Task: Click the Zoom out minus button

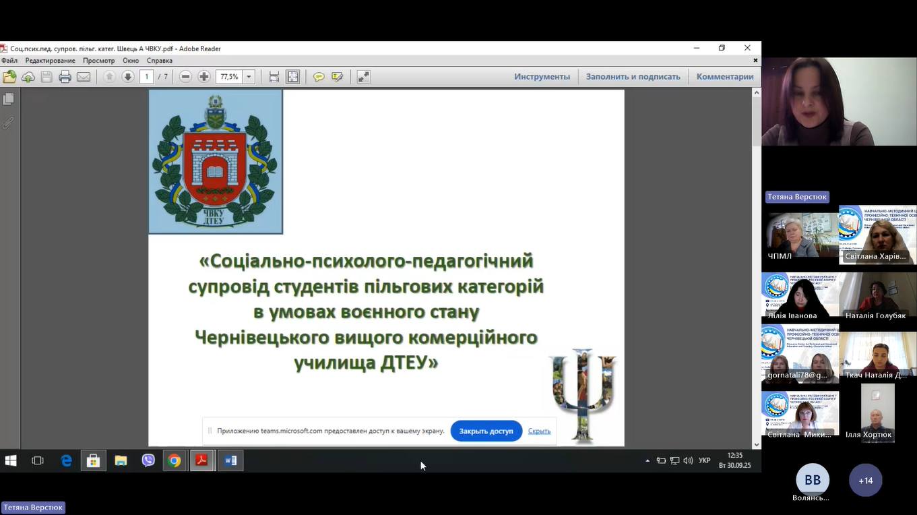Action: pos(186,77)
